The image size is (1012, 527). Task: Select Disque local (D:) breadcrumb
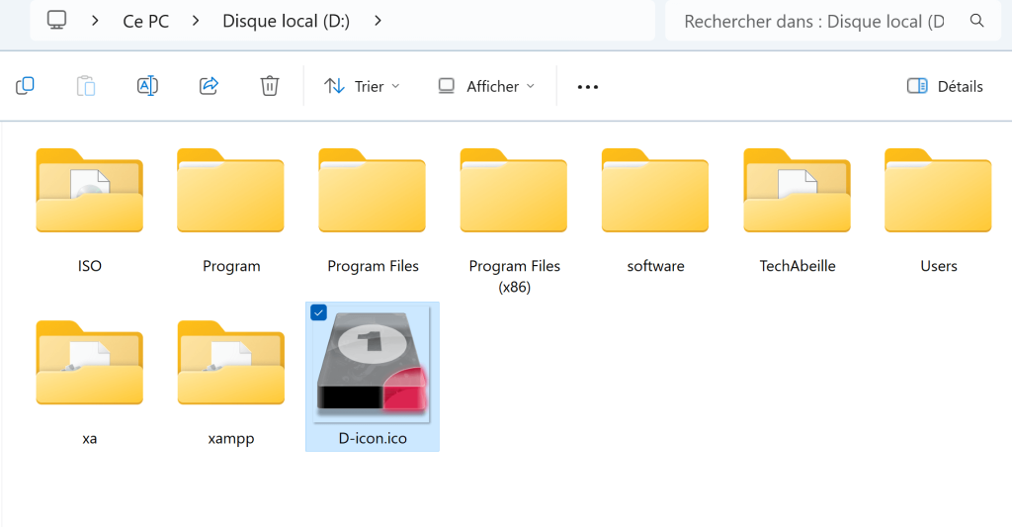286,21
